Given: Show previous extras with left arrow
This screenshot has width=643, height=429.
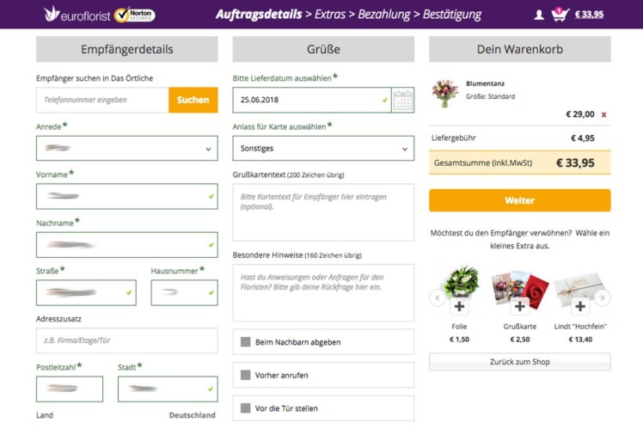Looking at the screenshot, I should tap(438, 297).
